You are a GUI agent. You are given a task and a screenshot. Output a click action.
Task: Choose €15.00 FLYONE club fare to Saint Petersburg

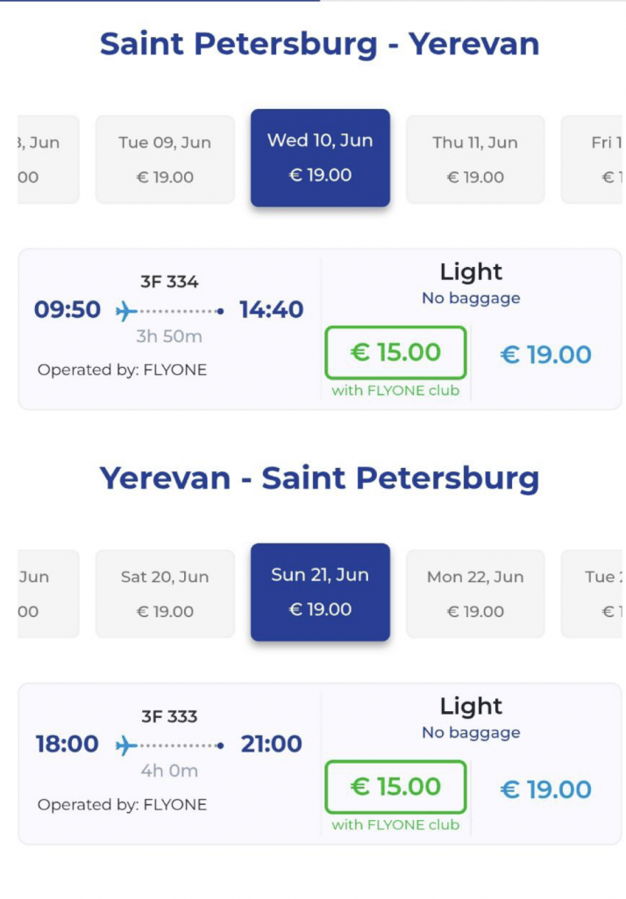tap(395, 788)
